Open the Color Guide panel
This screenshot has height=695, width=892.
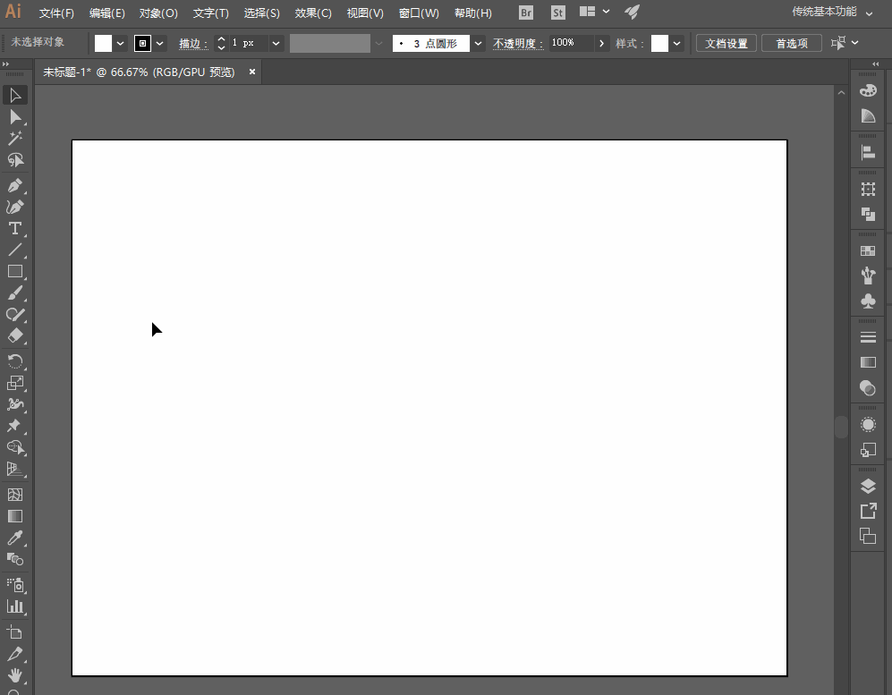point(868,116)
